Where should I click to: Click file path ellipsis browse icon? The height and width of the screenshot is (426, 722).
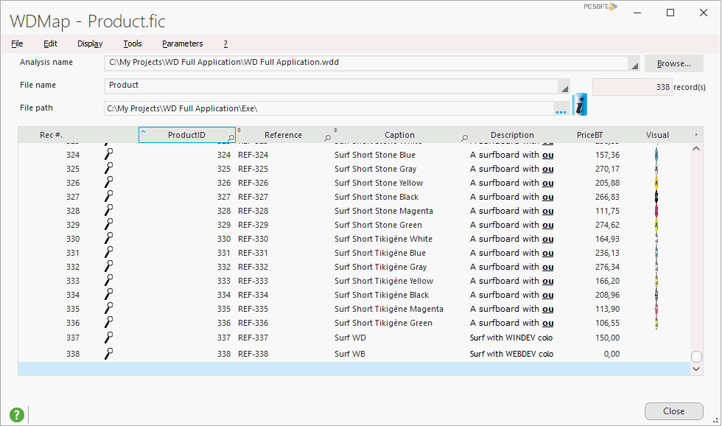(x=561, y=112)
